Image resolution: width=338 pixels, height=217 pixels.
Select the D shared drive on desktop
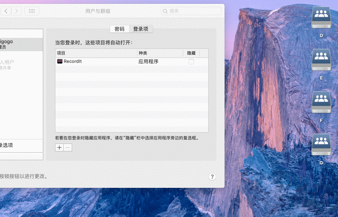coord(321,18)
